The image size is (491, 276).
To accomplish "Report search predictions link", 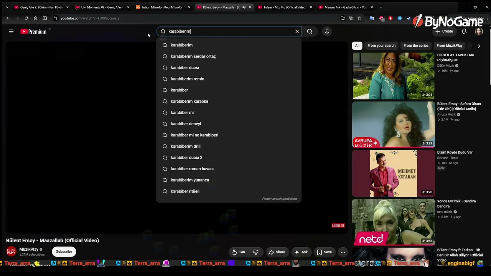I will coord(280,199).
